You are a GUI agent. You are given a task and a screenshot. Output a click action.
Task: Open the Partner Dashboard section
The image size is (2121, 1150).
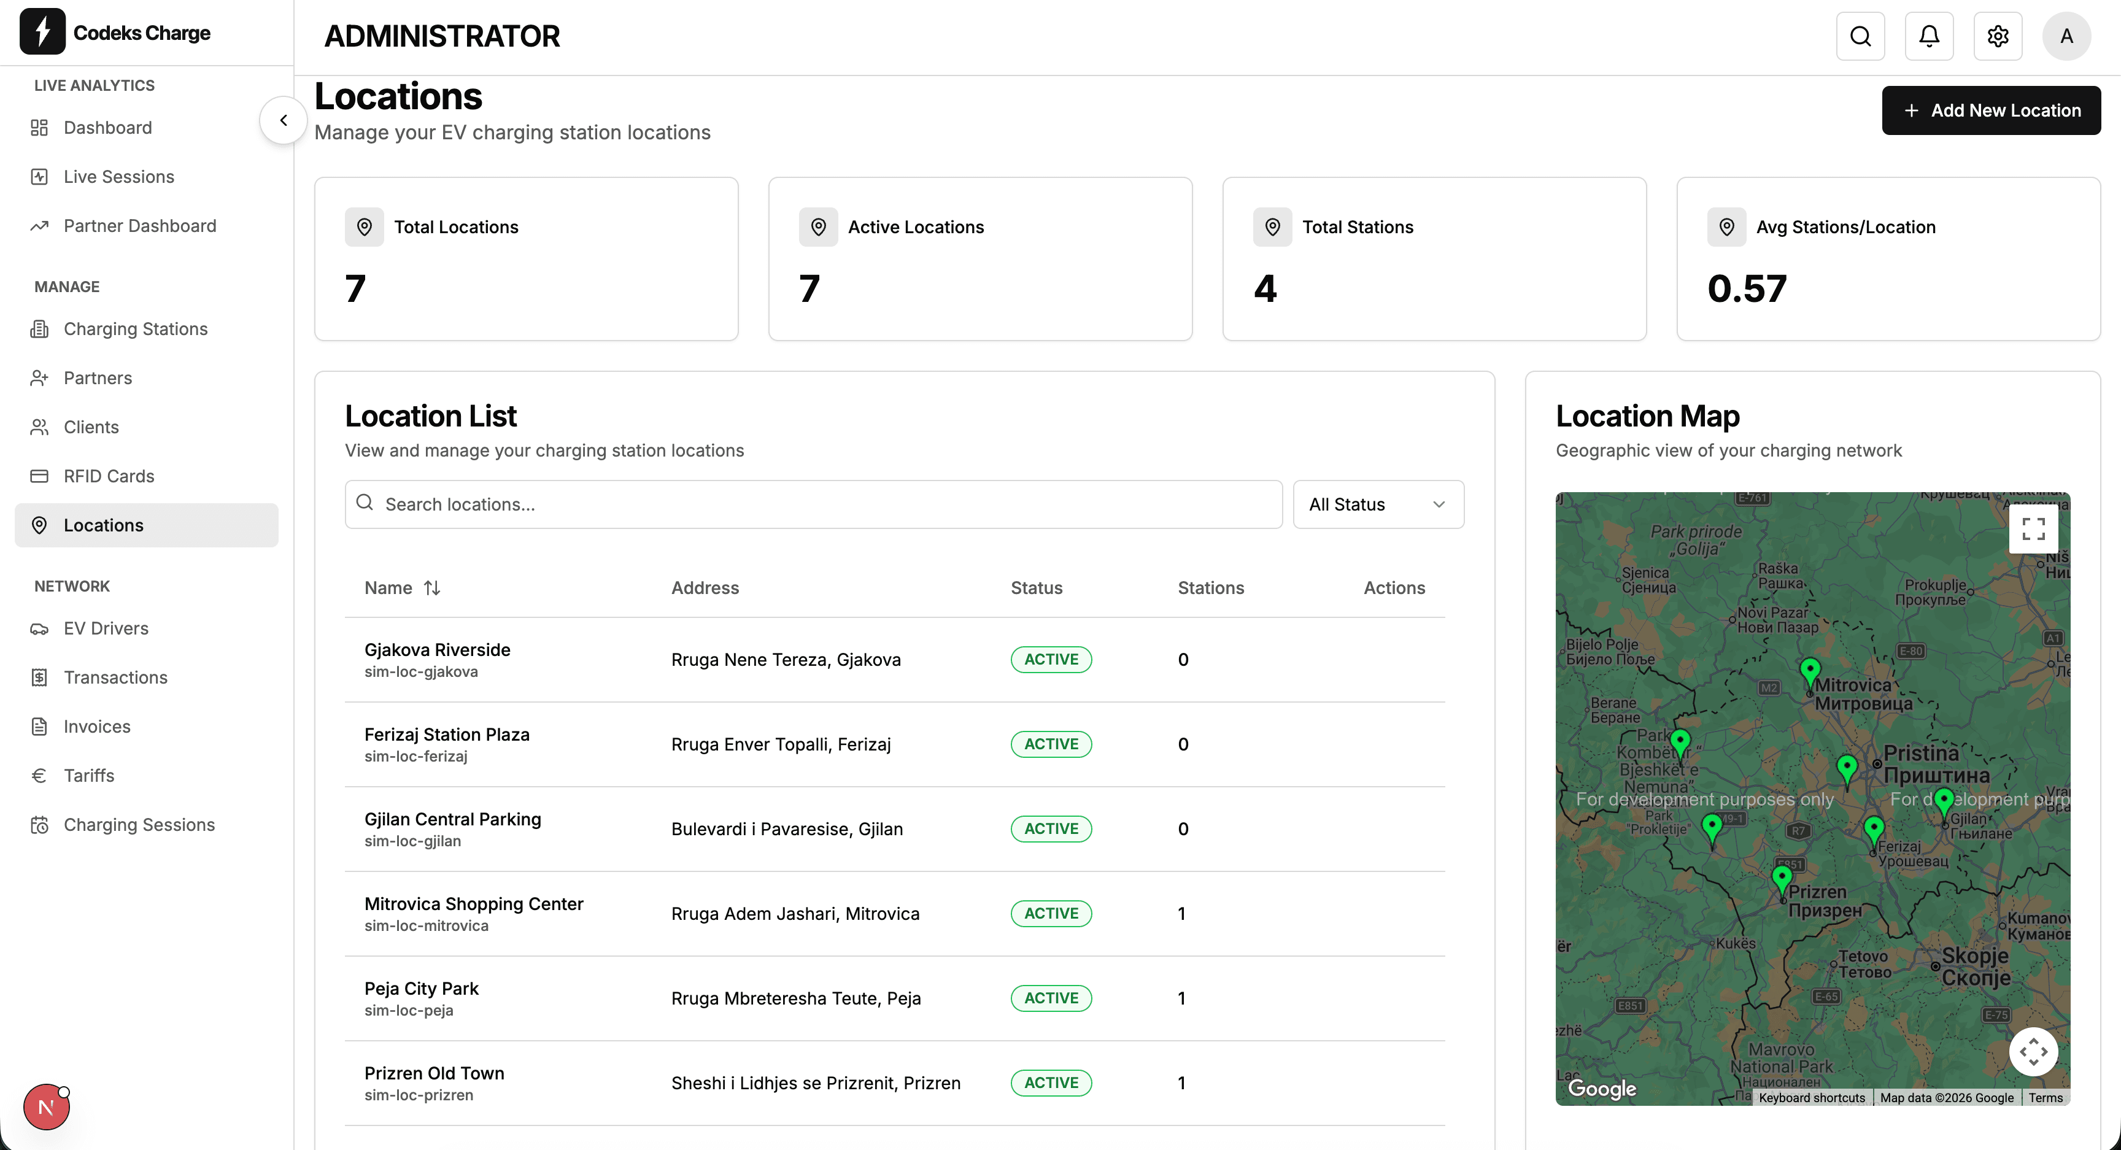tap(139, 226)
